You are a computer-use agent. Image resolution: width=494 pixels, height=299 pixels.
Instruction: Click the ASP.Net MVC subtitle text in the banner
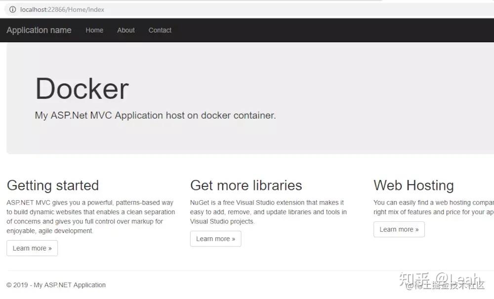pos(155,115)
